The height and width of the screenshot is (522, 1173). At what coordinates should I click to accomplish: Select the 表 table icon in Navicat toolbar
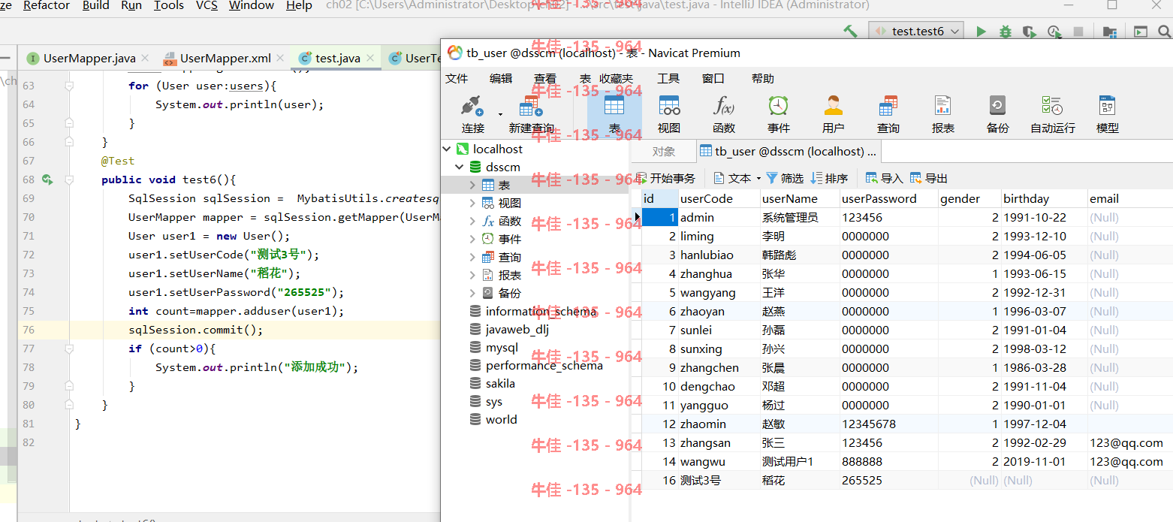(614, 105)
